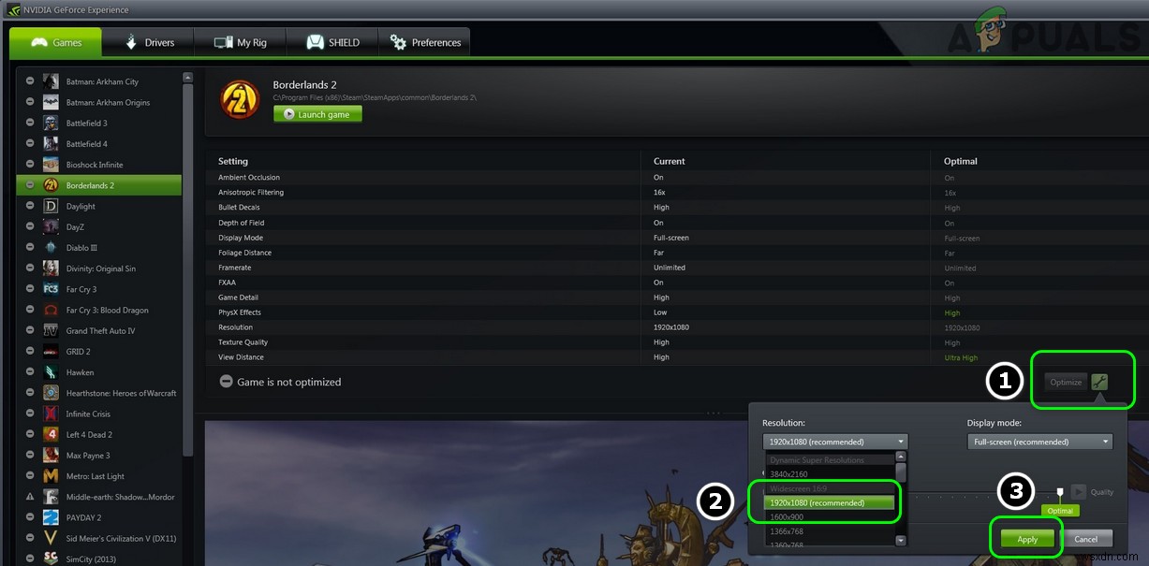
Task: Click minus status icon beside Bioshock Infinite
Action: [30, 165]
